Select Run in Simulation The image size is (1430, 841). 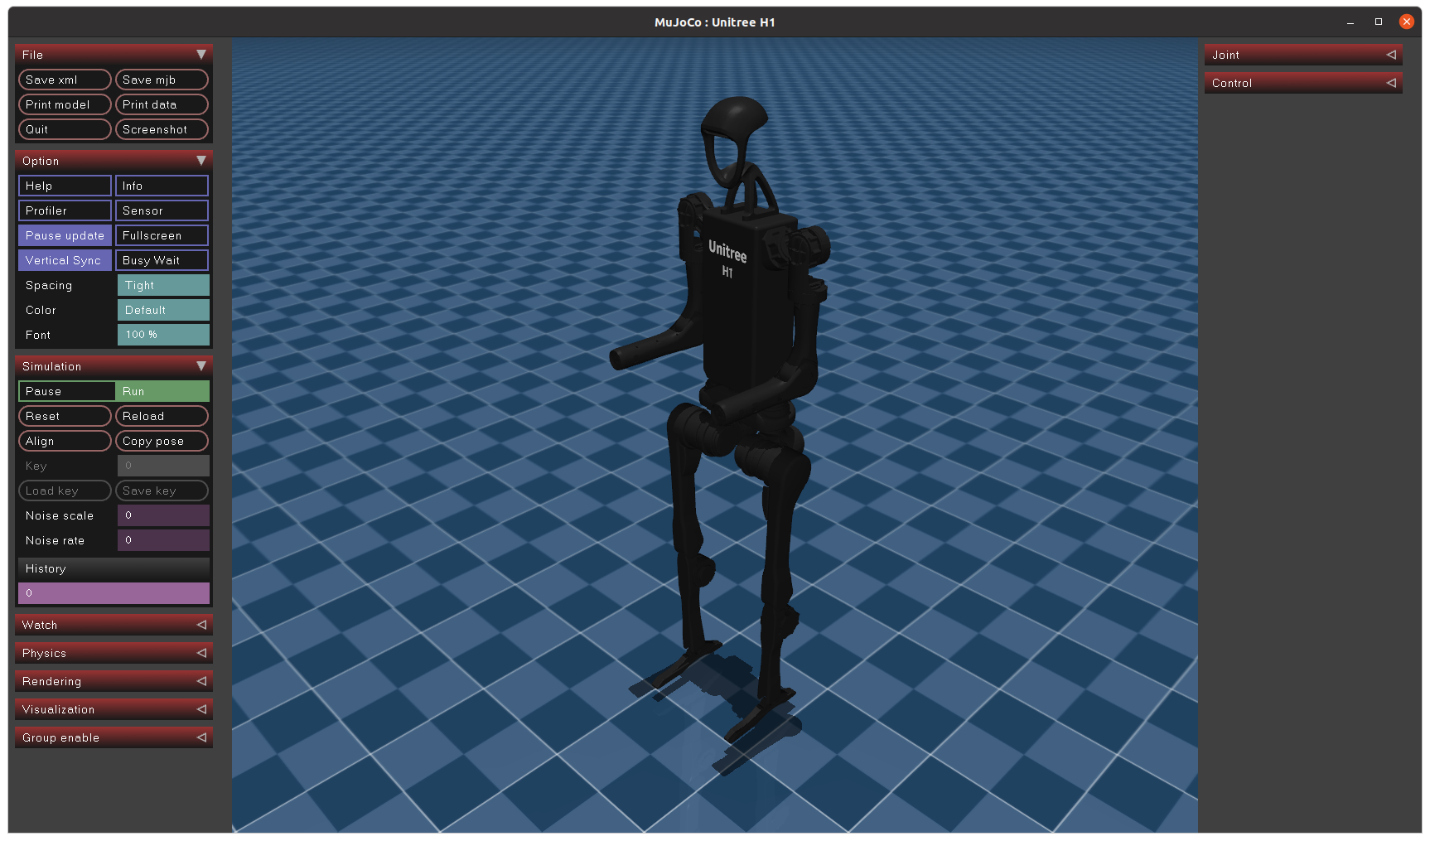click(162, 391)
